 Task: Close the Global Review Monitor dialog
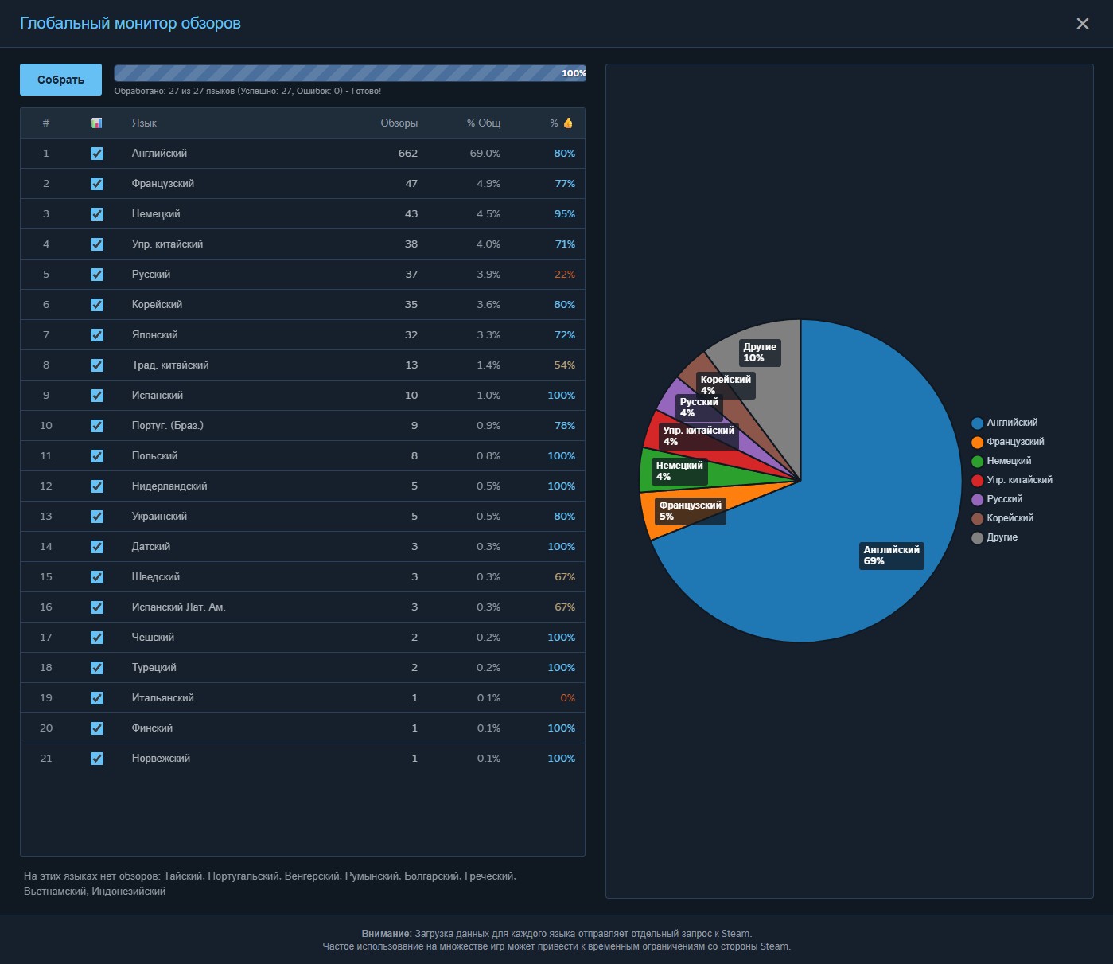[1082, 24]
